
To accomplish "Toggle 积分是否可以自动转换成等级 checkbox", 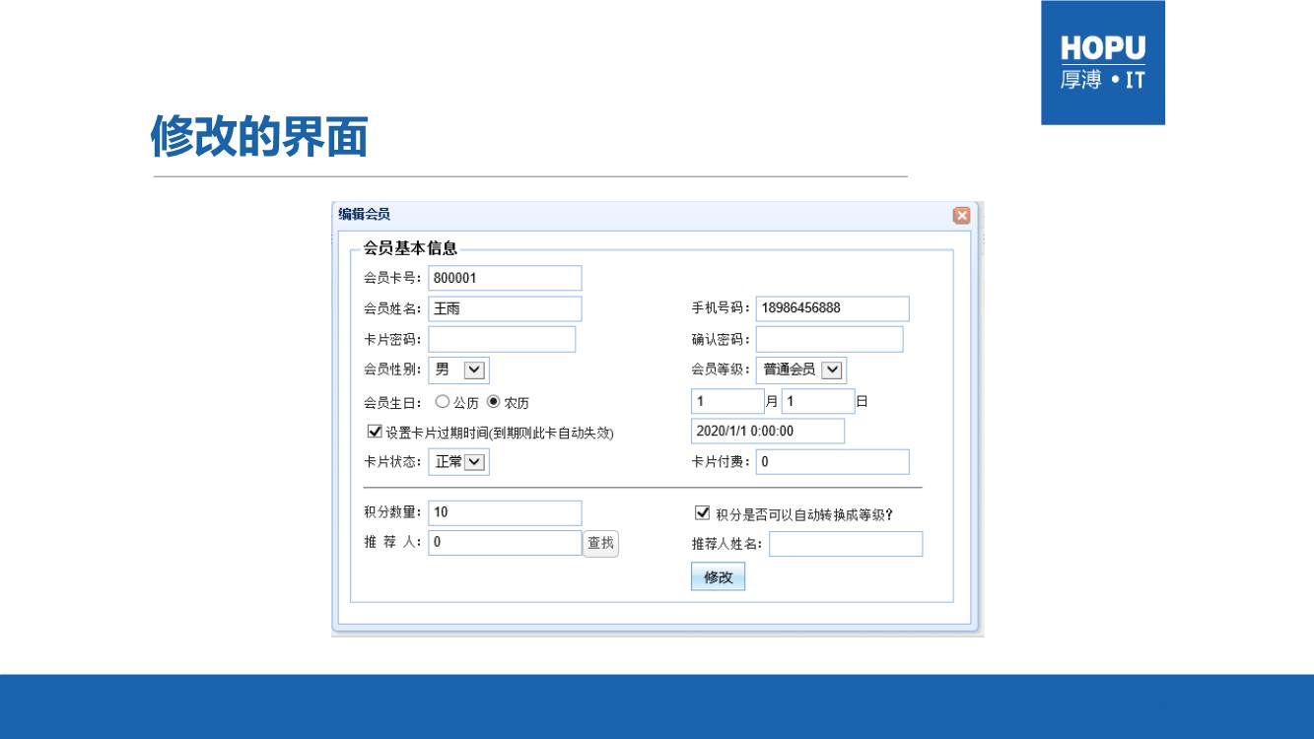I will 703,513.
